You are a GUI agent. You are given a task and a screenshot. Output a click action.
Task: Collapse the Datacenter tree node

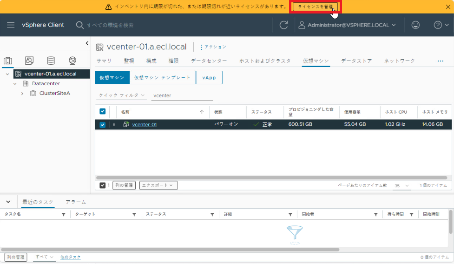15,84
